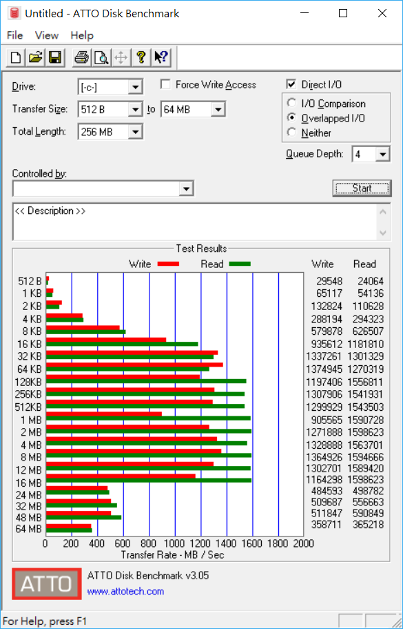Click the red disk app icon in title bar
The image size is (403, 629).
[x=14, y=13]
